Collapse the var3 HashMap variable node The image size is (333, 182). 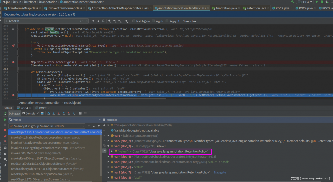pyautogui.click(x=108, y=146)
